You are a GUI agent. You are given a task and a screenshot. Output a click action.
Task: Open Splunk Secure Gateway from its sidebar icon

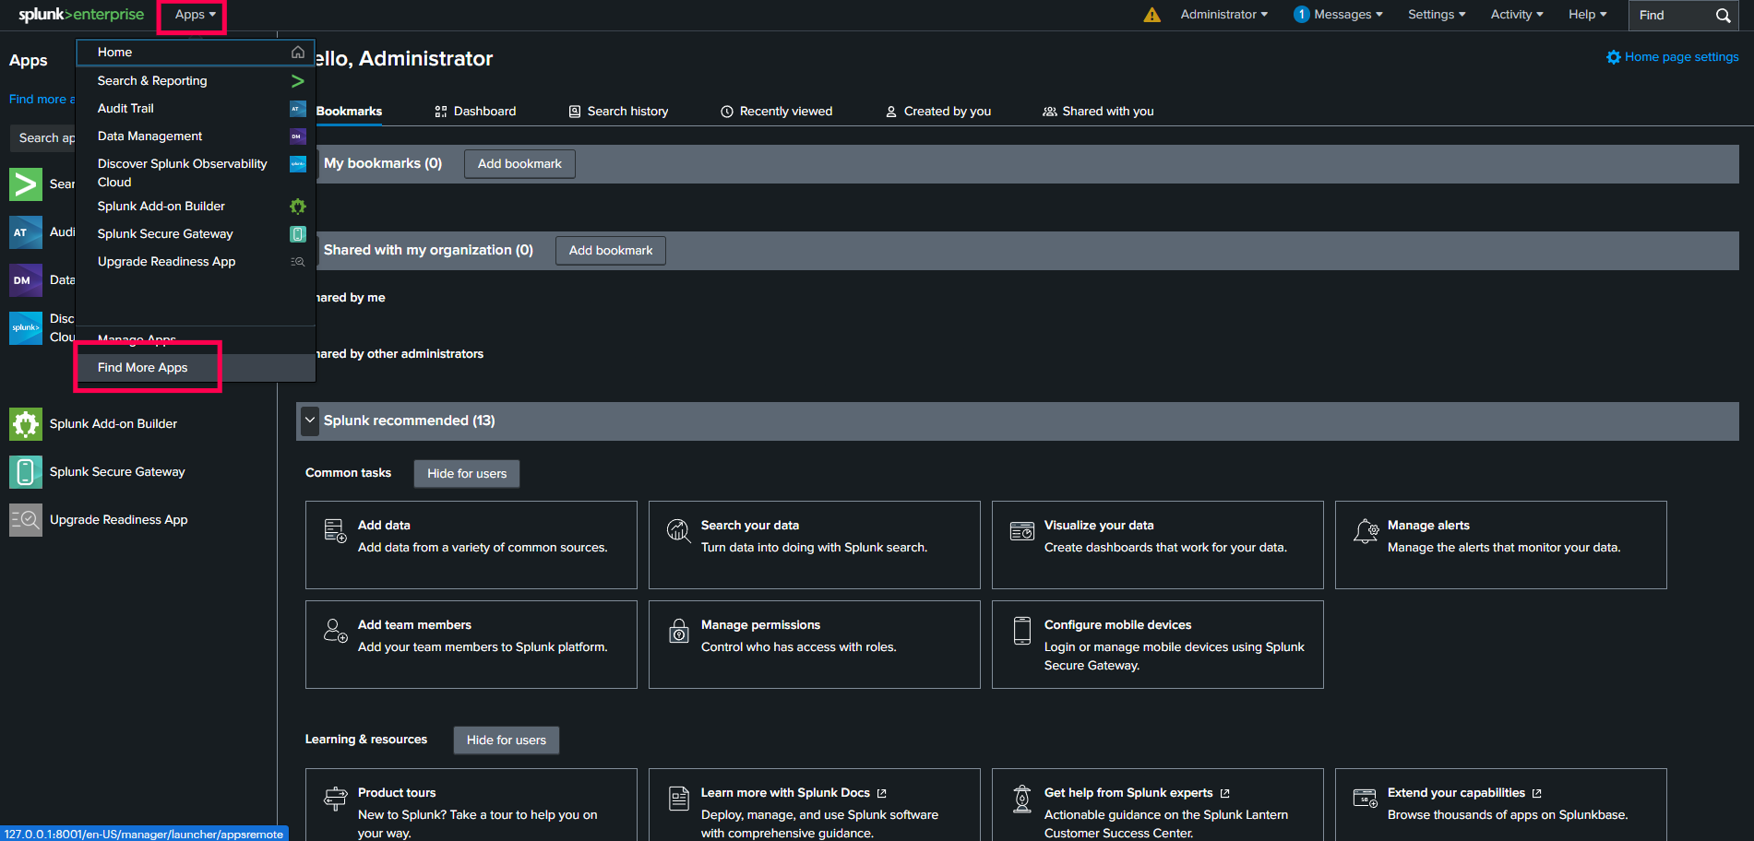(x=25, y=471)
